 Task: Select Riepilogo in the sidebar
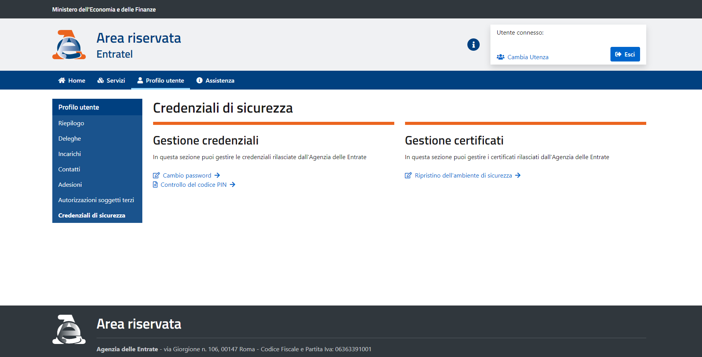coord(71,123)
